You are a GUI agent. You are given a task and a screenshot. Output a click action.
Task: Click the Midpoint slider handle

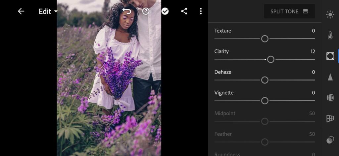tap(265, 121)
